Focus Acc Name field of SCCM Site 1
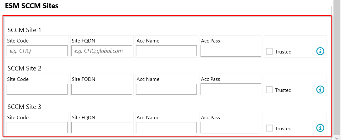This screenshot has width=341, height=140. point(166,51)
